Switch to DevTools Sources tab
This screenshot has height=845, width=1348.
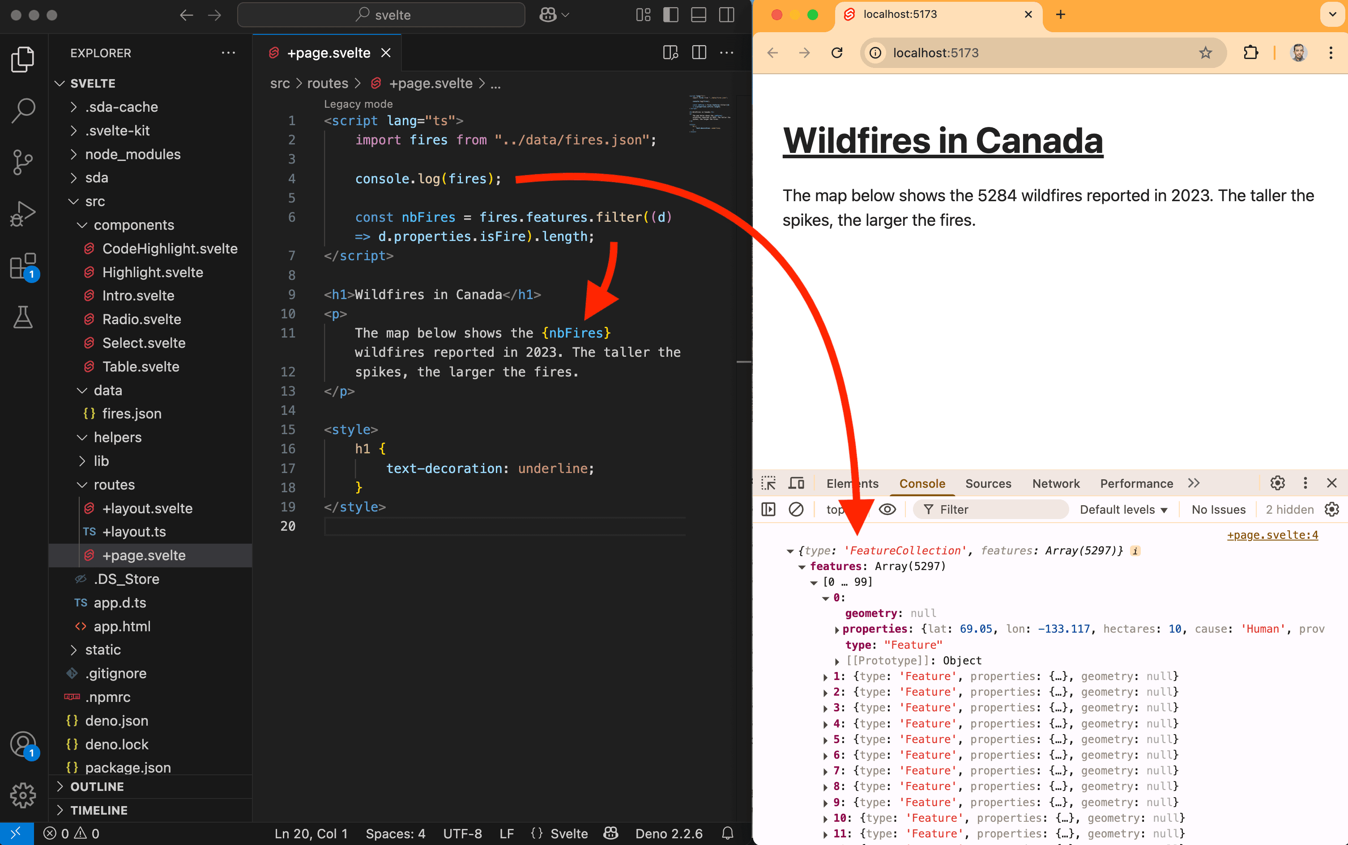coord(988,483)
